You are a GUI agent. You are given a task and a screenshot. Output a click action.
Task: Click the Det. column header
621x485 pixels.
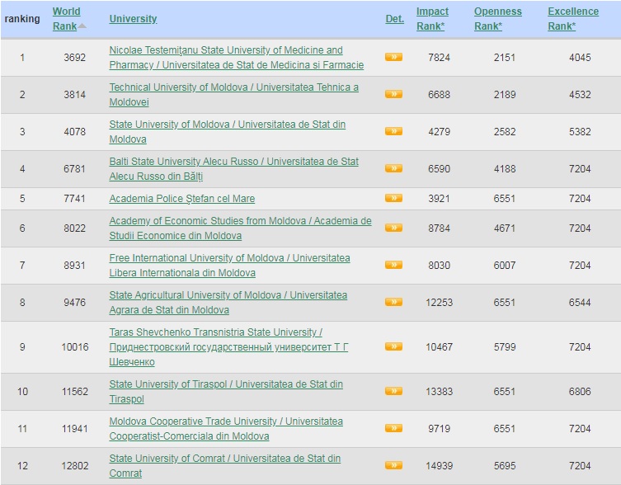(395, 19)
